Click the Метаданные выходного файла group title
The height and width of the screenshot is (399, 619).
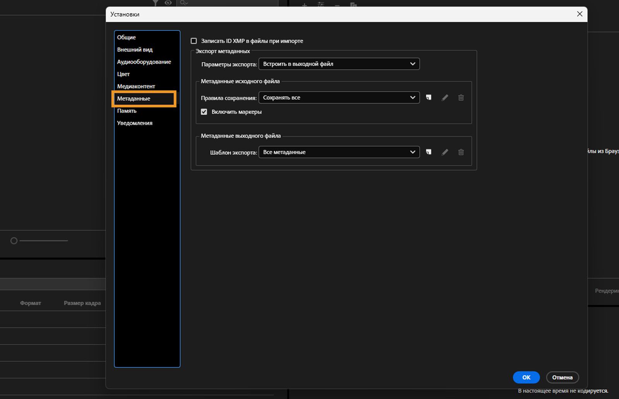point(241,136)
